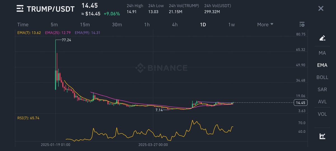The image size is (336, 151).
Task: Select the 4h timeframe
Action: pos(175,25)
